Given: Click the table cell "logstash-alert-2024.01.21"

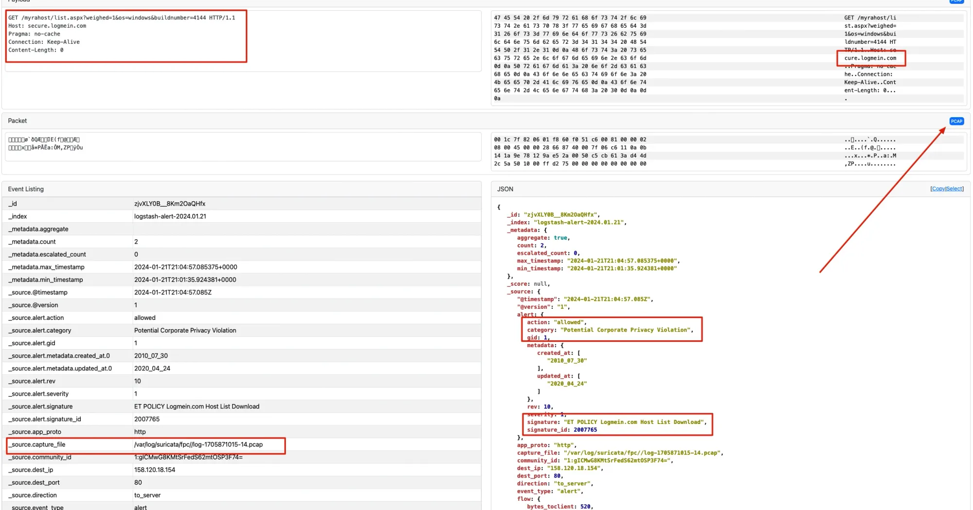Looking at the screenshot, I should pos(170,216).
